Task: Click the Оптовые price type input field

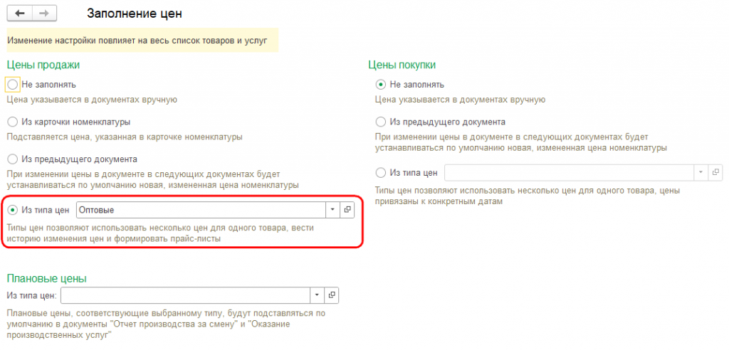Action: click(x=200, y=210)
